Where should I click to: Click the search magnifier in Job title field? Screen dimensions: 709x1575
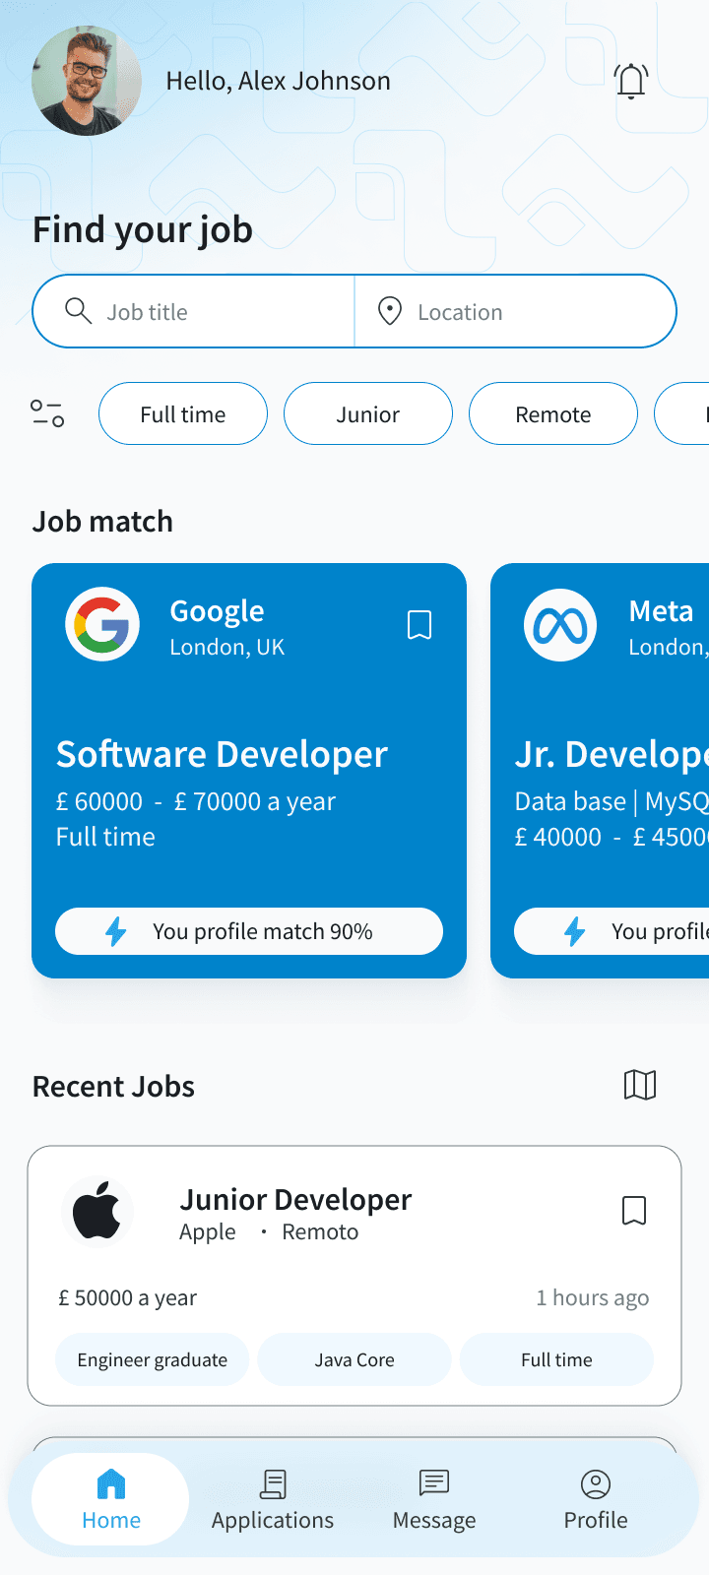click(x=78, y=310)
